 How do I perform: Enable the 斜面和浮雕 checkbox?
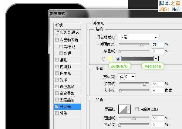tap(57, 40)
